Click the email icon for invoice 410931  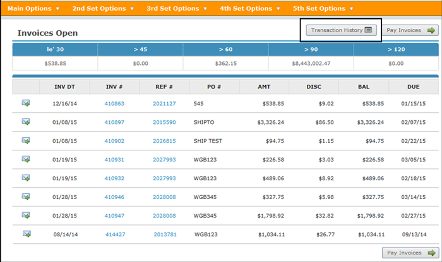click(26, 159)
